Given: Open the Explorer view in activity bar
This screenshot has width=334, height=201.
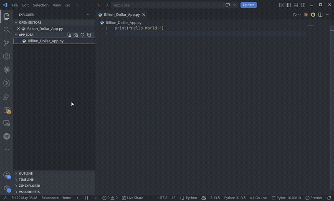Looking at the screenshot, I should [x=7, y=16].
